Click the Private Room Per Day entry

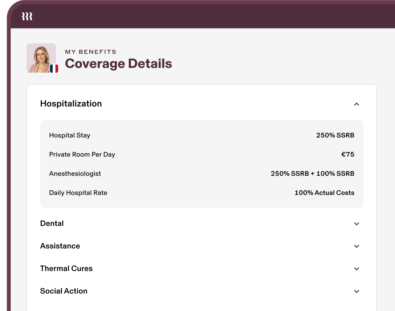82,154
